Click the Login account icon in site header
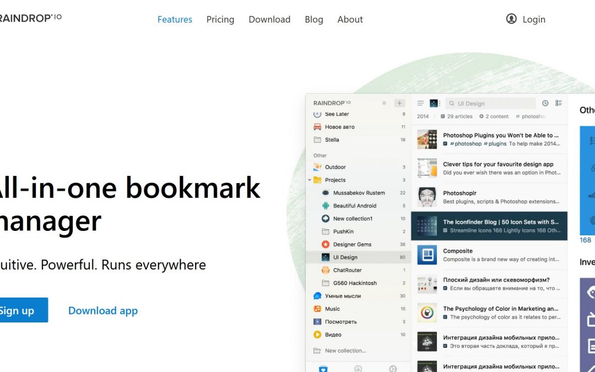The width and height of the screenshot is (595, 372). (511, 19)
